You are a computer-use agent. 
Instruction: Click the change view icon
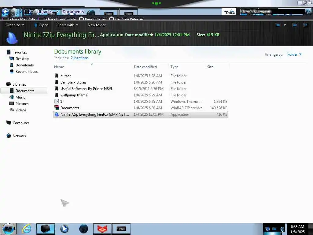tap(278, 25)
